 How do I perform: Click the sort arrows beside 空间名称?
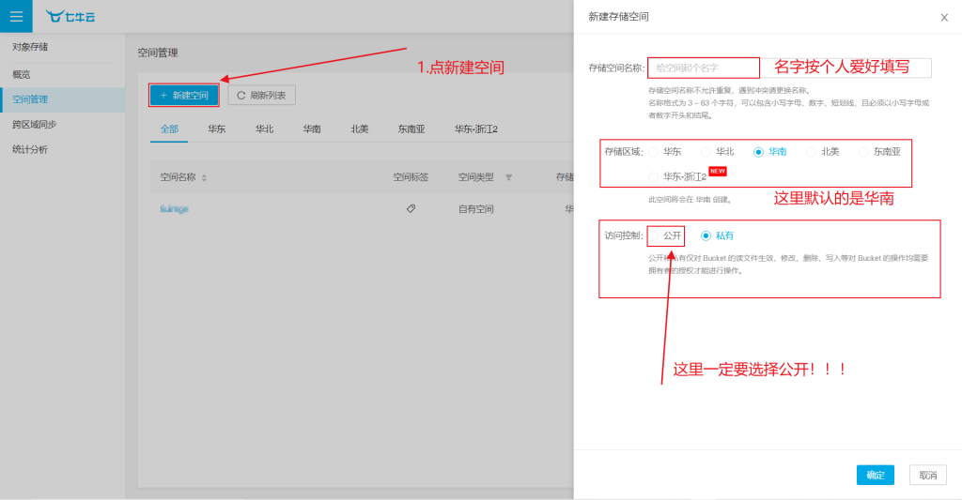tap(204, 177)
